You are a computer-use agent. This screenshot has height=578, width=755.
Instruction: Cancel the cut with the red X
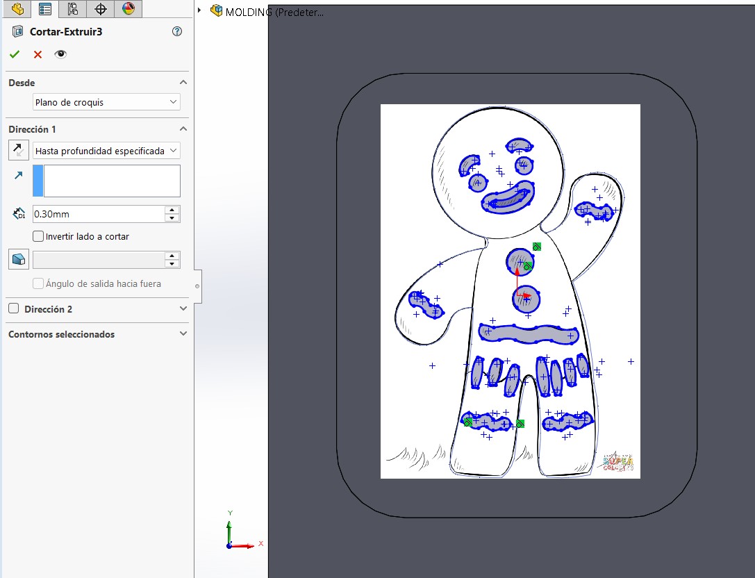[x=38, y=54]
